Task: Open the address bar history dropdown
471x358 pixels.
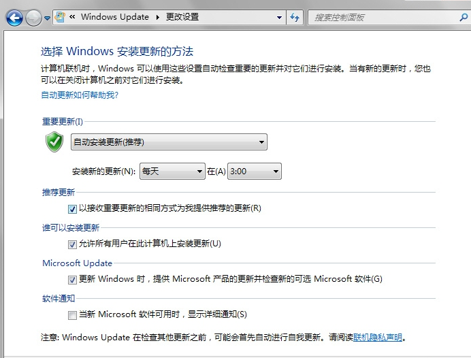Action: pyautogui.click(x=279, y=18)
